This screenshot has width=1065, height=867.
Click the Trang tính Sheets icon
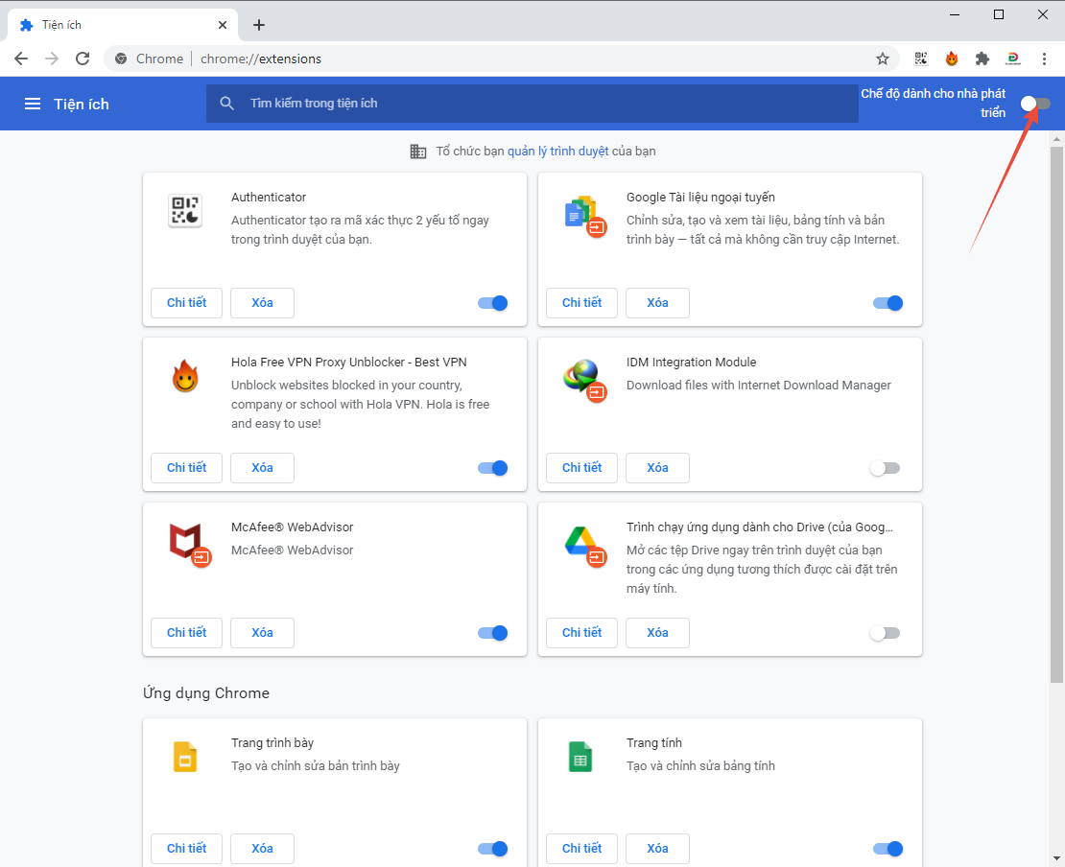click(x=580, y=757)
